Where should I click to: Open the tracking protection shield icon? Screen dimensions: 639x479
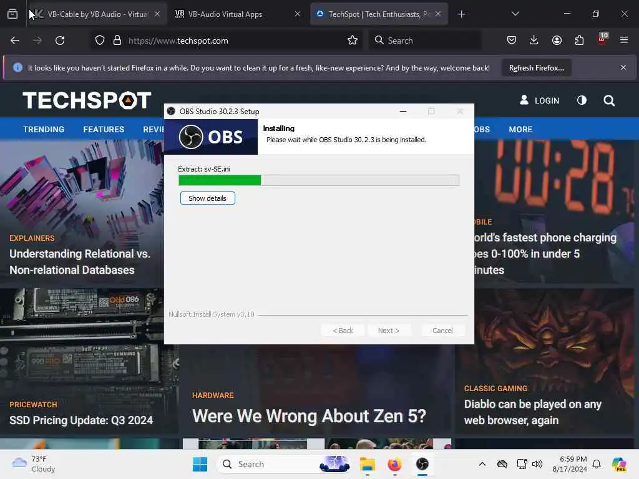(100, 41)
